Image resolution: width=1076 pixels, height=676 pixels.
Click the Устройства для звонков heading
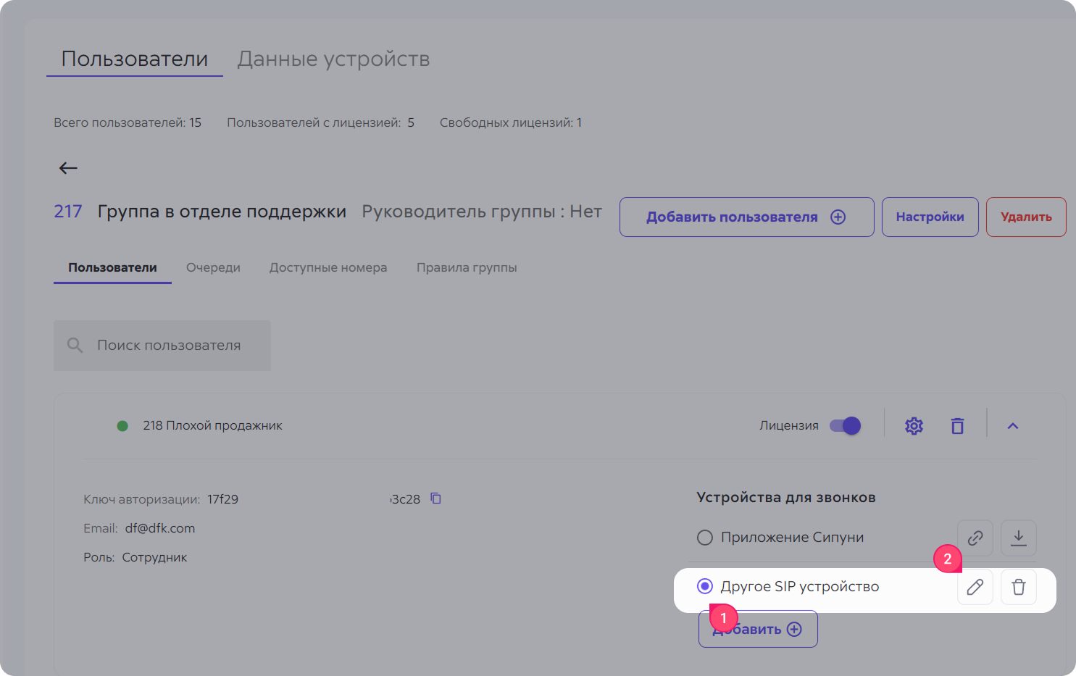click(x=786, y=498)
